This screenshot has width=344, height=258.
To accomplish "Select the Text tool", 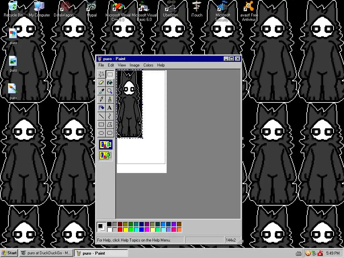I will 110,108.
